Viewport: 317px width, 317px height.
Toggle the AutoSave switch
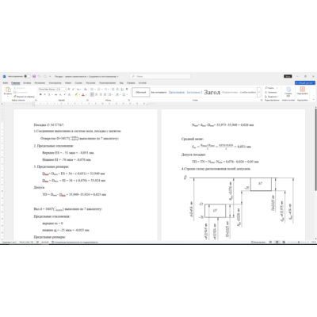27,76
